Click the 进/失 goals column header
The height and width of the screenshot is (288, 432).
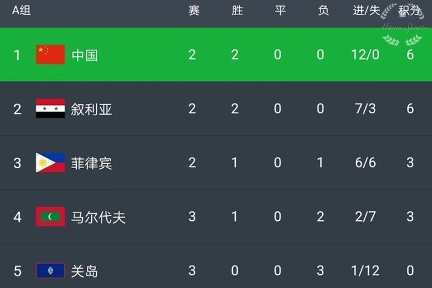point(365,11)
